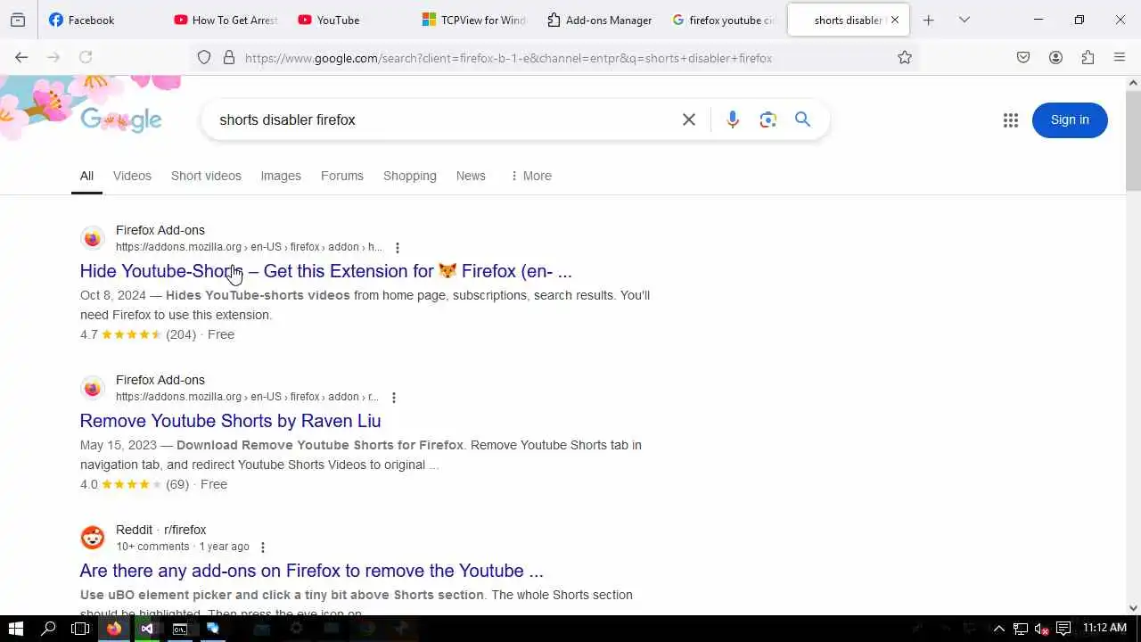Open the Firefox account icon
The width and height of the screenshot is (1141, 642).
(x=1055, y=57)
